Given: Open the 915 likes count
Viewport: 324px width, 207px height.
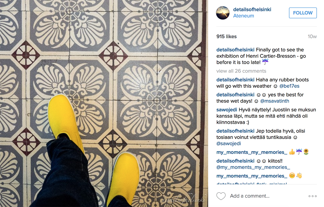Looking at the screenshot, I should [x=227, y=37].
